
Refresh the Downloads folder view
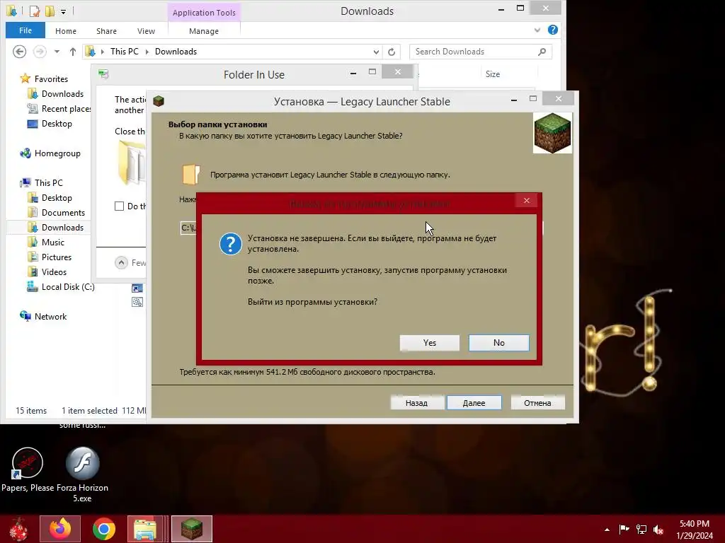392,52
